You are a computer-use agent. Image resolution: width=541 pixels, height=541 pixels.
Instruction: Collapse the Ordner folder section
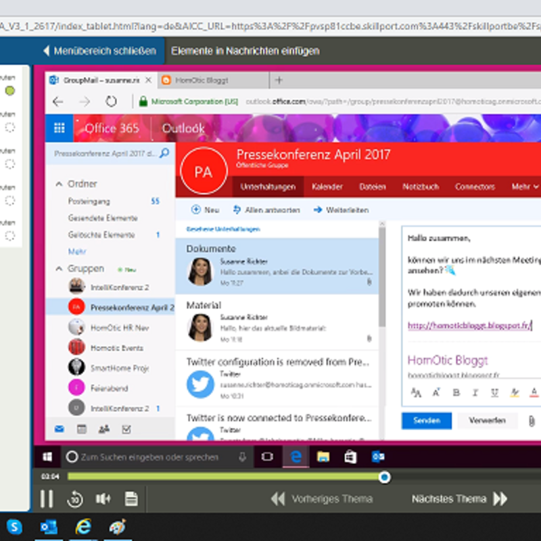(x=59, y=183)
